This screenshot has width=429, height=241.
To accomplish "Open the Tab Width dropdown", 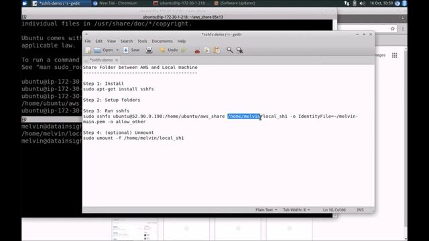I will 296,210.
